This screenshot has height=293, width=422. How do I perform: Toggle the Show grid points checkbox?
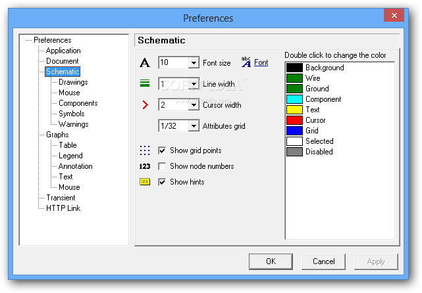pyautogui.click(x=162, y=150)
